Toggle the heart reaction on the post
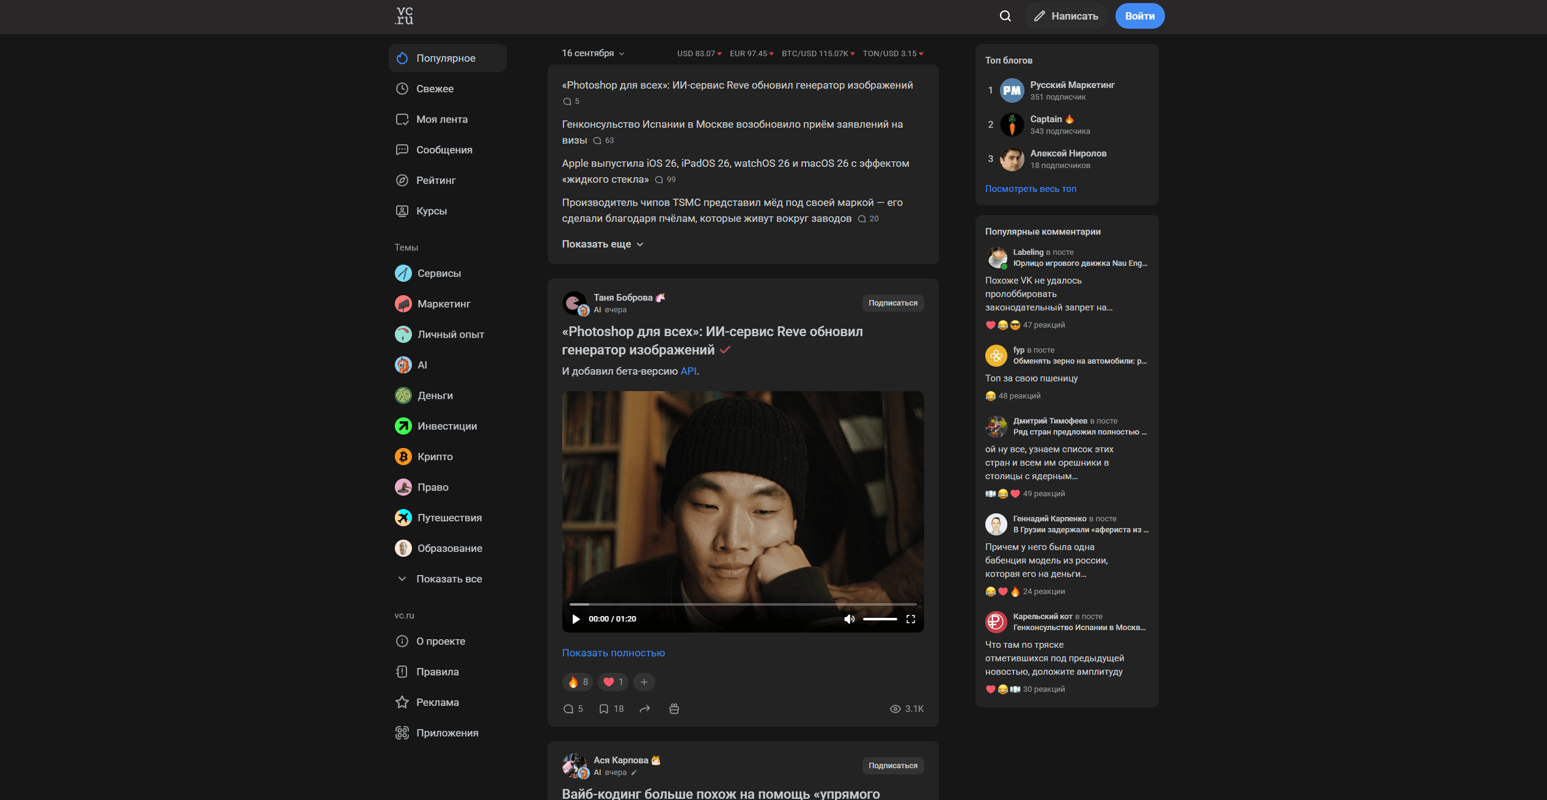 click(x=613, y=682)
